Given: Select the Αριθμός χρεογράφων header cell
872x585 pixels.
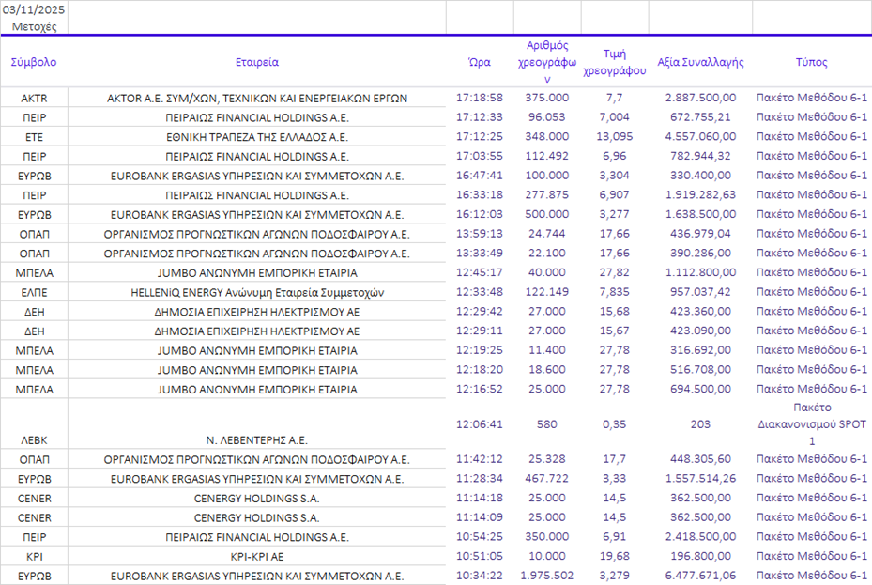Looking at the screenshot, I should 547,62.
